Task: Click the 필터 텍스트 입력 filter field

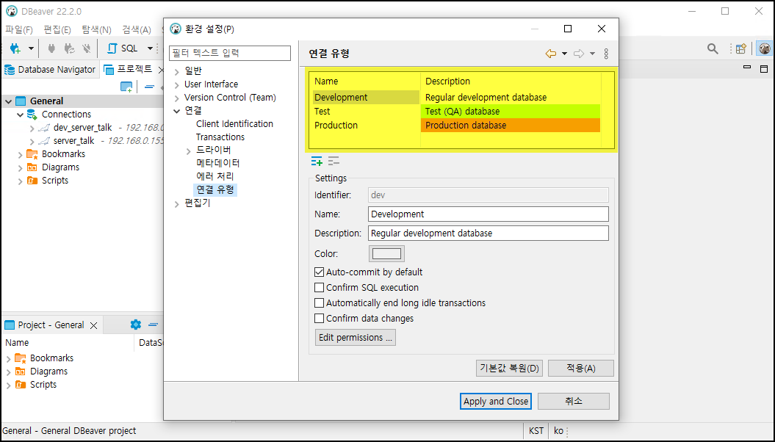Action: click(x=230, y=53)
